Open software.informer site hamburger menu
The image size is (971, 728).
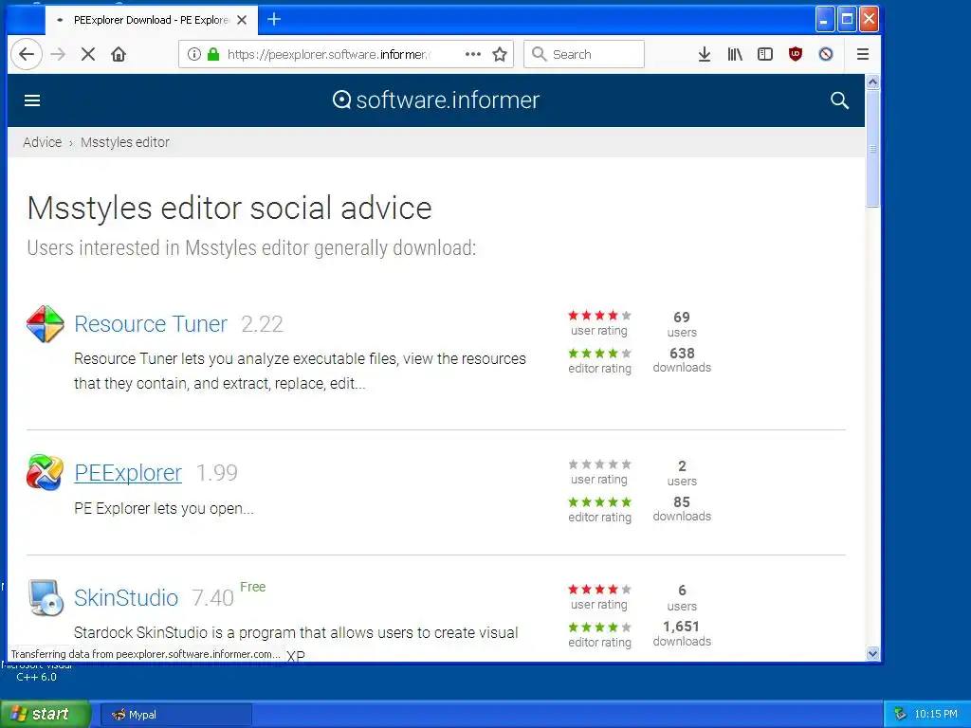32,100
